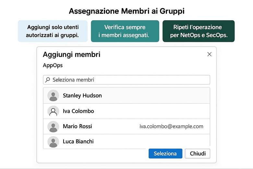The height and width of the screenshot is (169, 253).
Task: Click Luca Bianchi's avatar icon
Action: click(53, 142)
